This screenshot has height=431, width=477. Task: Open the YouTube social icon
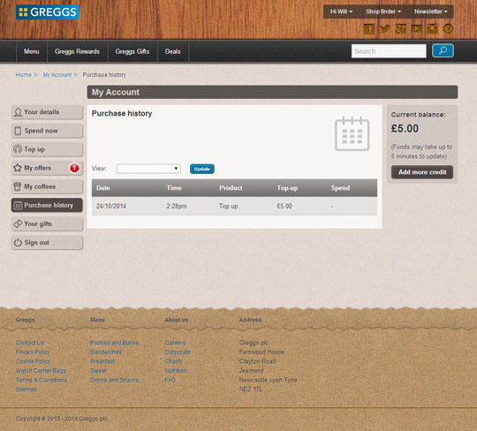point(416,29)
